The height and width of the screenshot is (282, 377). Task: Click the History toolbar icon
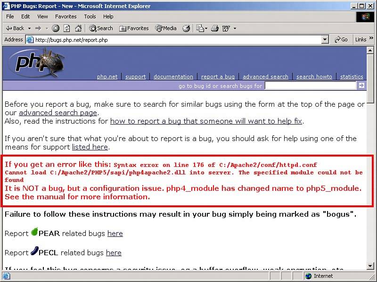click(187, 28)
